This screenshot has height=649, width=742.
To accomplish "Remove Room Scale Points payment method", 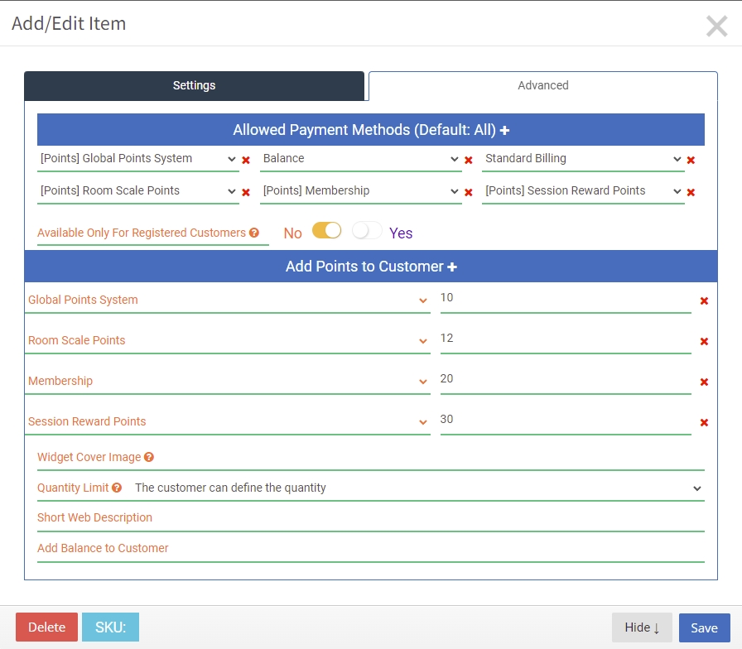I will 246,193.
